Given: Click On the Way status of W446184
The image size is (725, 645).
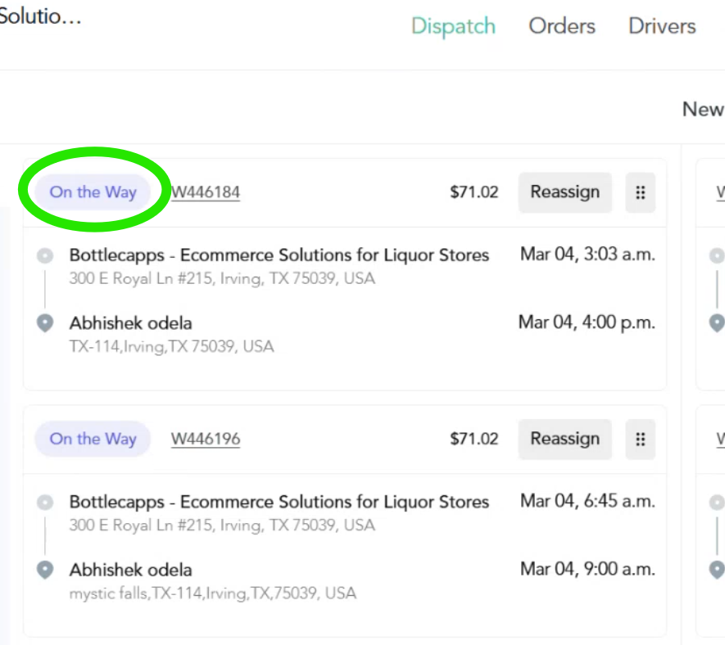Looking at the screenshot, I should tap(93, 192).
